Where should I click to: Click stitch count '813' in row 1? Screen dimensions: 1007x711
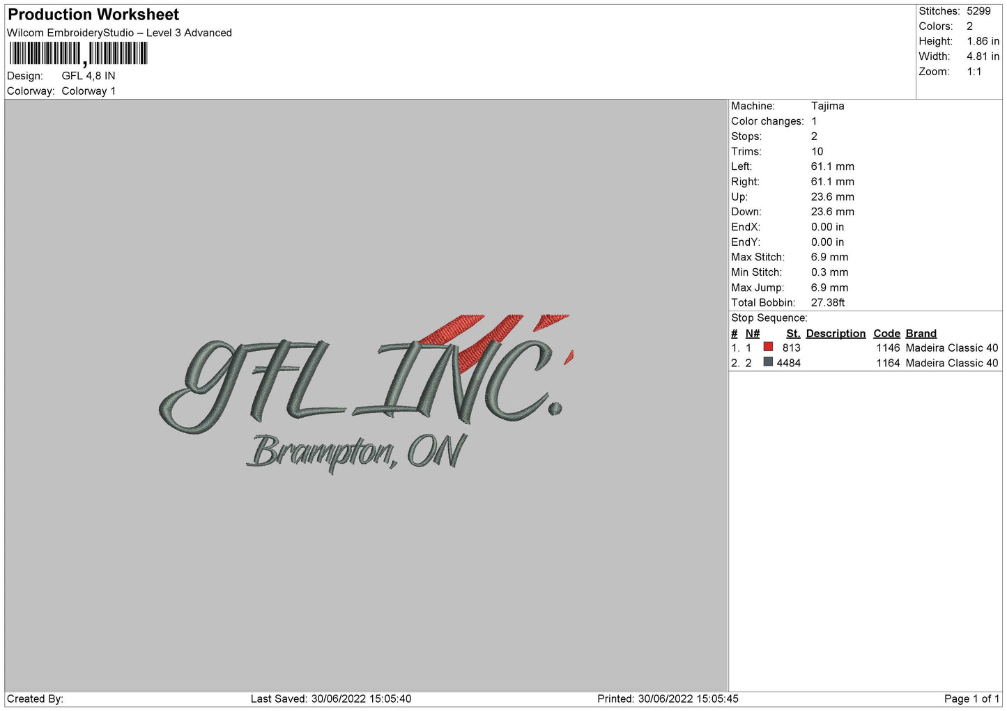(x=791, y=347)
